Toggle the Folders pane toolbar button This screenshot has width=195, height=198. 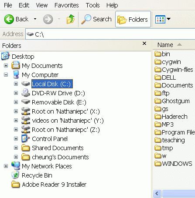133,19
